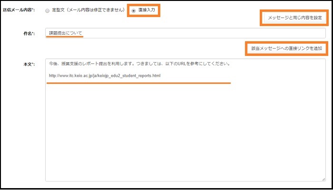The height and width of the screenshot is (190, 333).
Task: Click the 課題提出について text in subject
Action: click(x=66, y=33)
